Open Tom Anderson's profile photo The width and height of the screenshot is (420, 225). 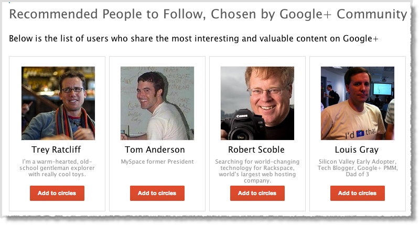tap(157, 103)
